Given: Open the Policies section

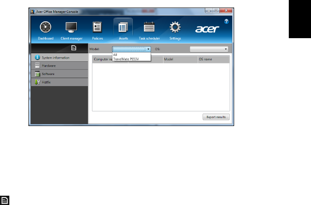Looking at the screenshot, I should [x=97, y=31].
